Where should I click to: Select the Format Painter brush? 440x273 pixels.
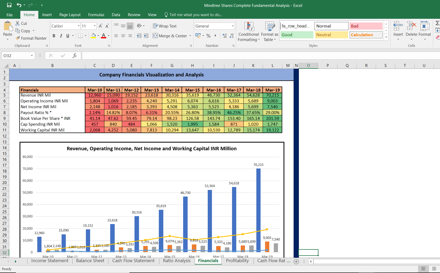(18, 38)
